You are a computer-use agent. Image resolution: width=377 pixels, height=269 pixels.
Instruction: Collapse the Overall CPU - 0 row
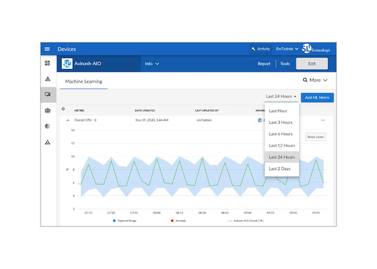(x=68, y=120)
